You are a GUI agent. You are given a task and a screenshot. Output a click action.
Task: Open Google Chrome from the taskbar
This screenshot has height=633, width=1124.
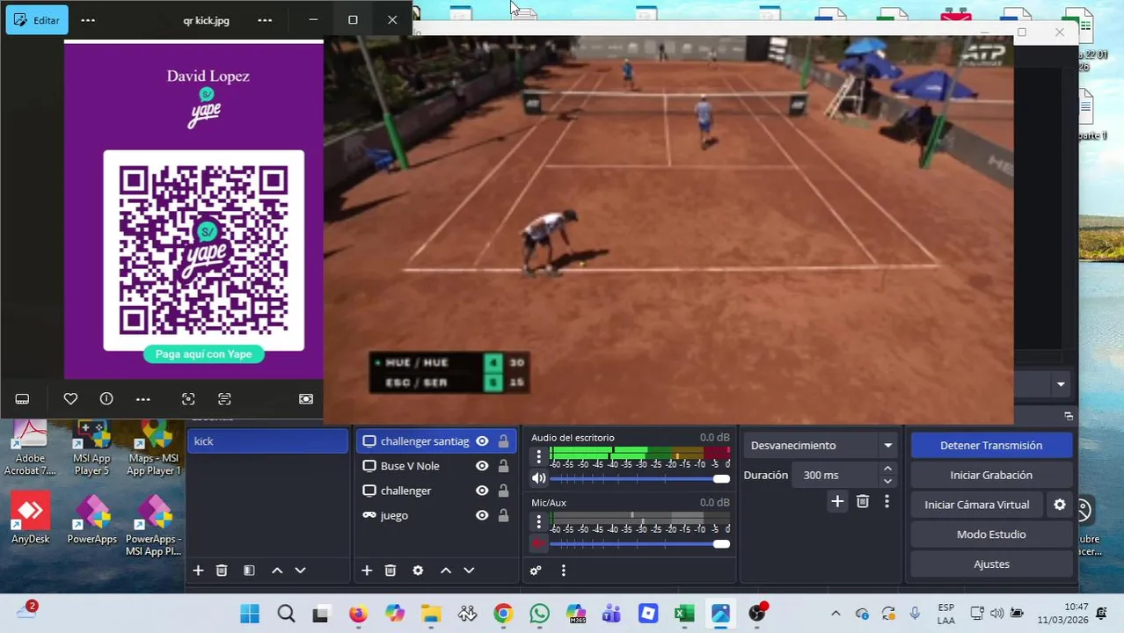[503, 614]
